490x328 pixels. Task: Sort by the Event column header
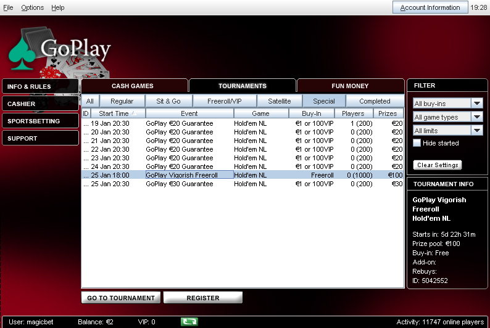[189, 113]
